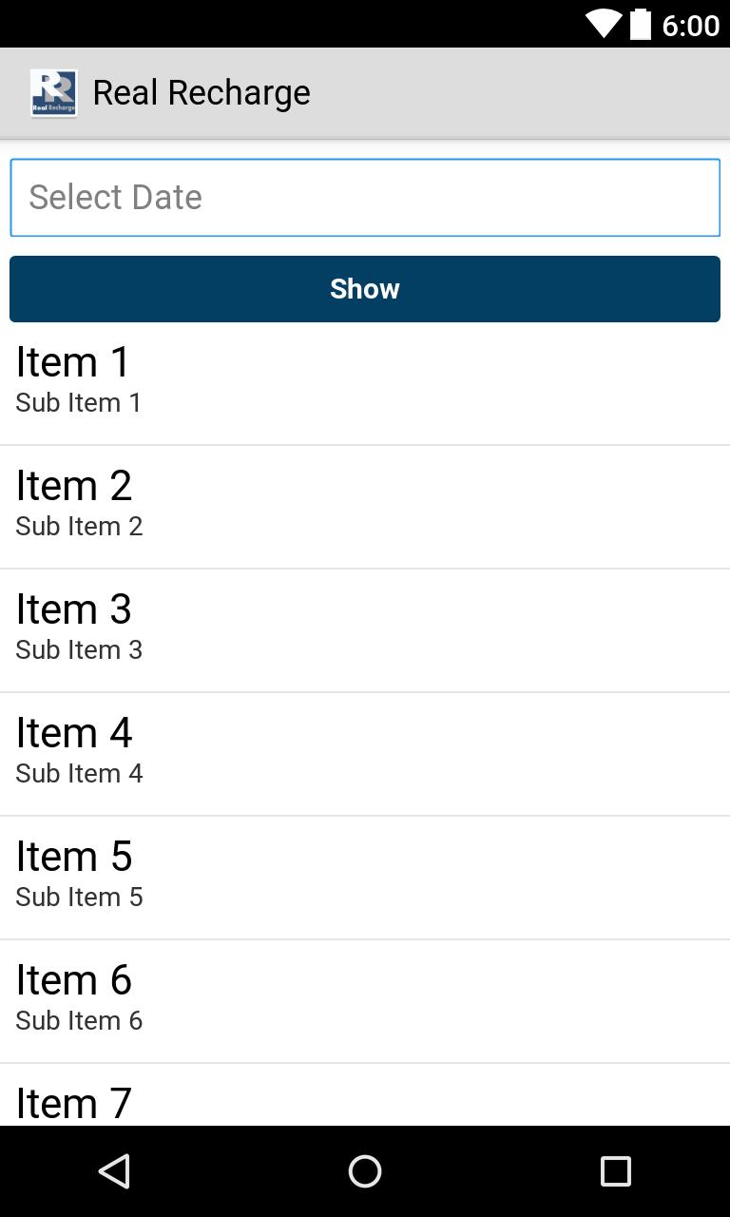Tap the battery status icon
730x1217 pixels.
point(641,24)
